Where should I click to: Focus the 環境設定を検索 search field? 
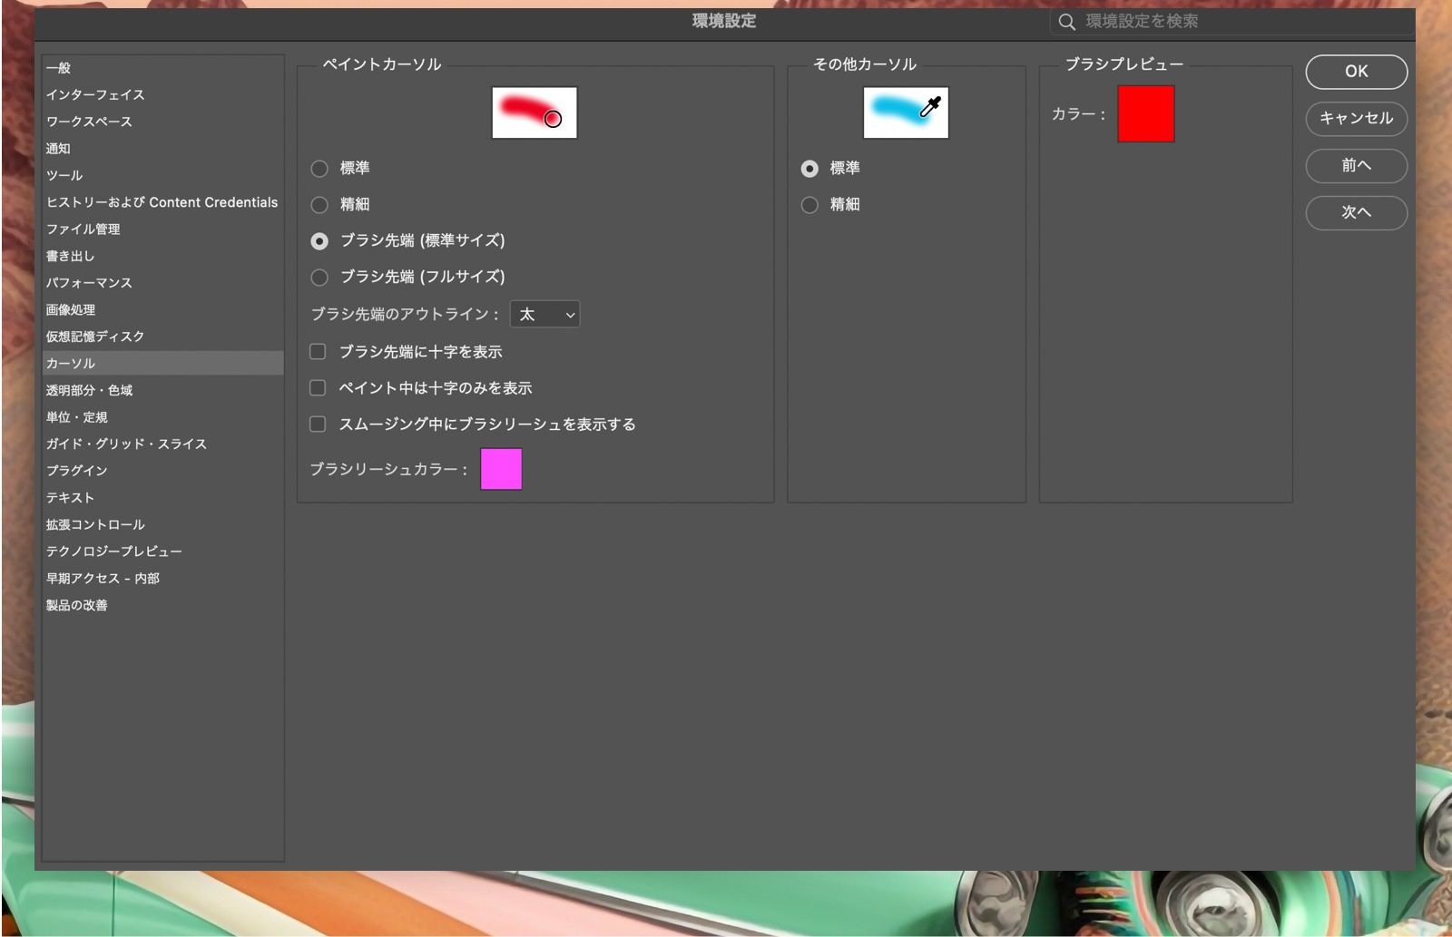(x=1231, y=22)
